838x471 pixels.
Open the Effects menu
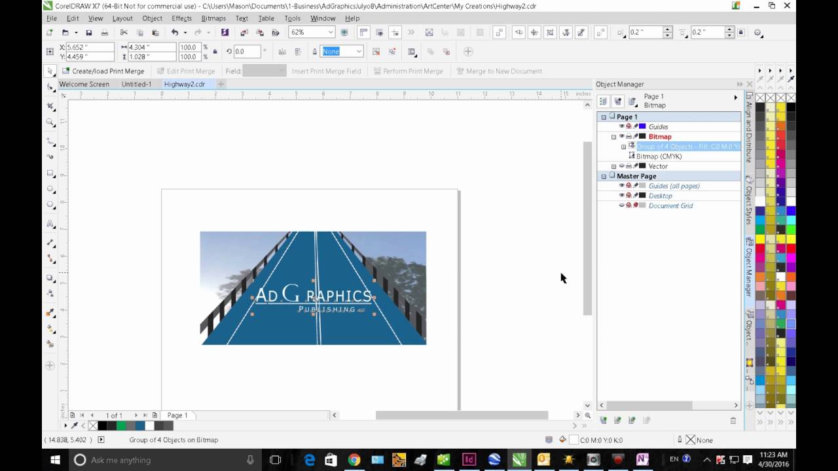(181, 18)
